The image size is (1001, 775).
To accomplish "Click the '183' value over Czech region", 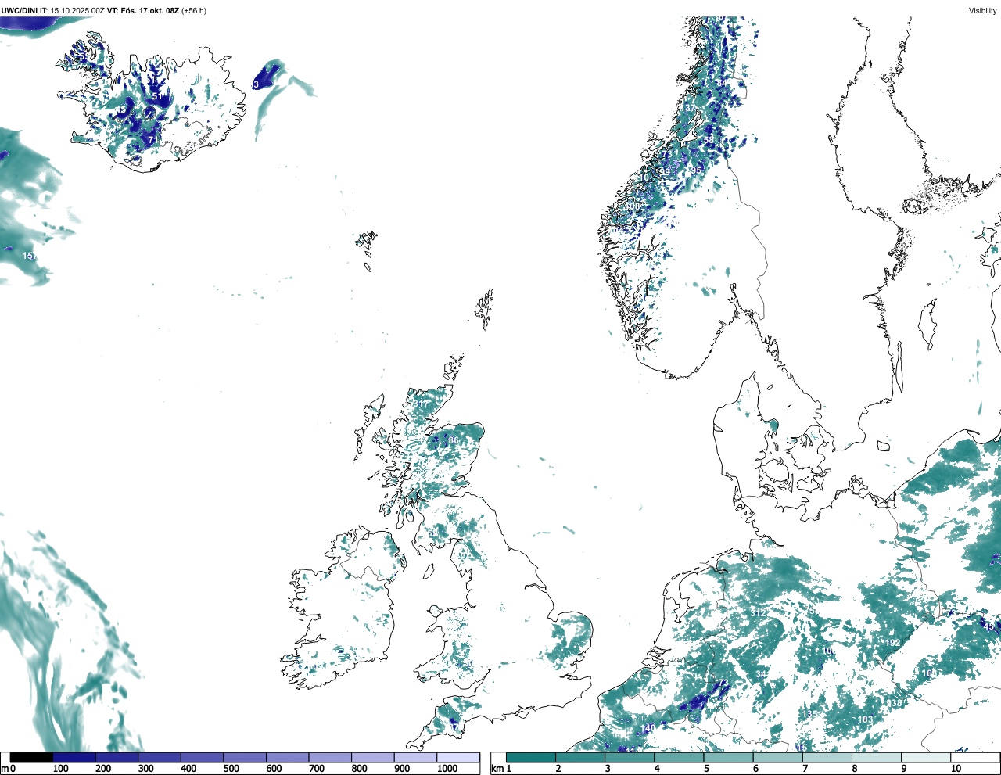I will pos(865,720).
